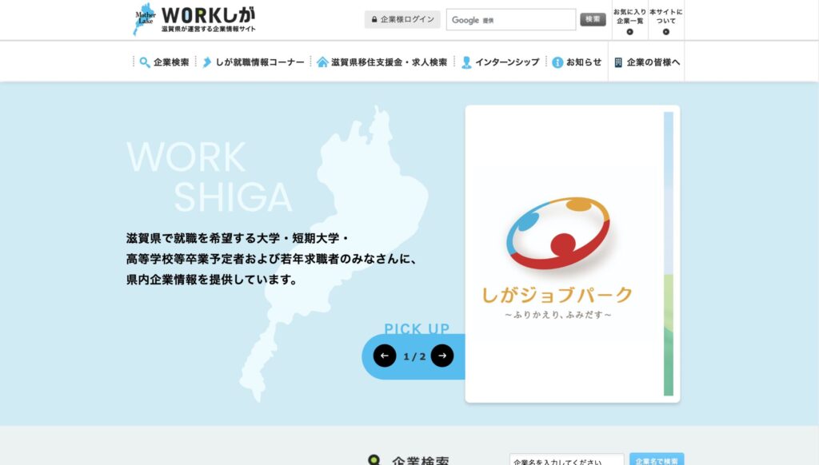Click the WORKしが Mother Lake logo
The height and width of the screenshot is (465, 819).
pyautogui.click(x=194, y=19)
